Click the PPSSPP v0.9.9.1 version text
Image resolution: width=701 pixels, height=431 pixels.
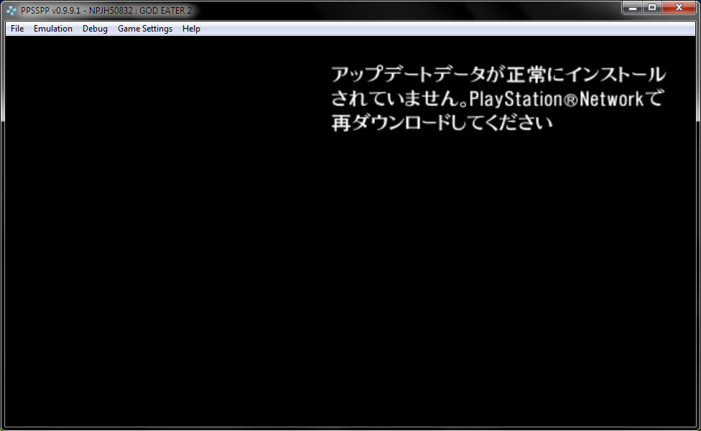tap(50, 11)
